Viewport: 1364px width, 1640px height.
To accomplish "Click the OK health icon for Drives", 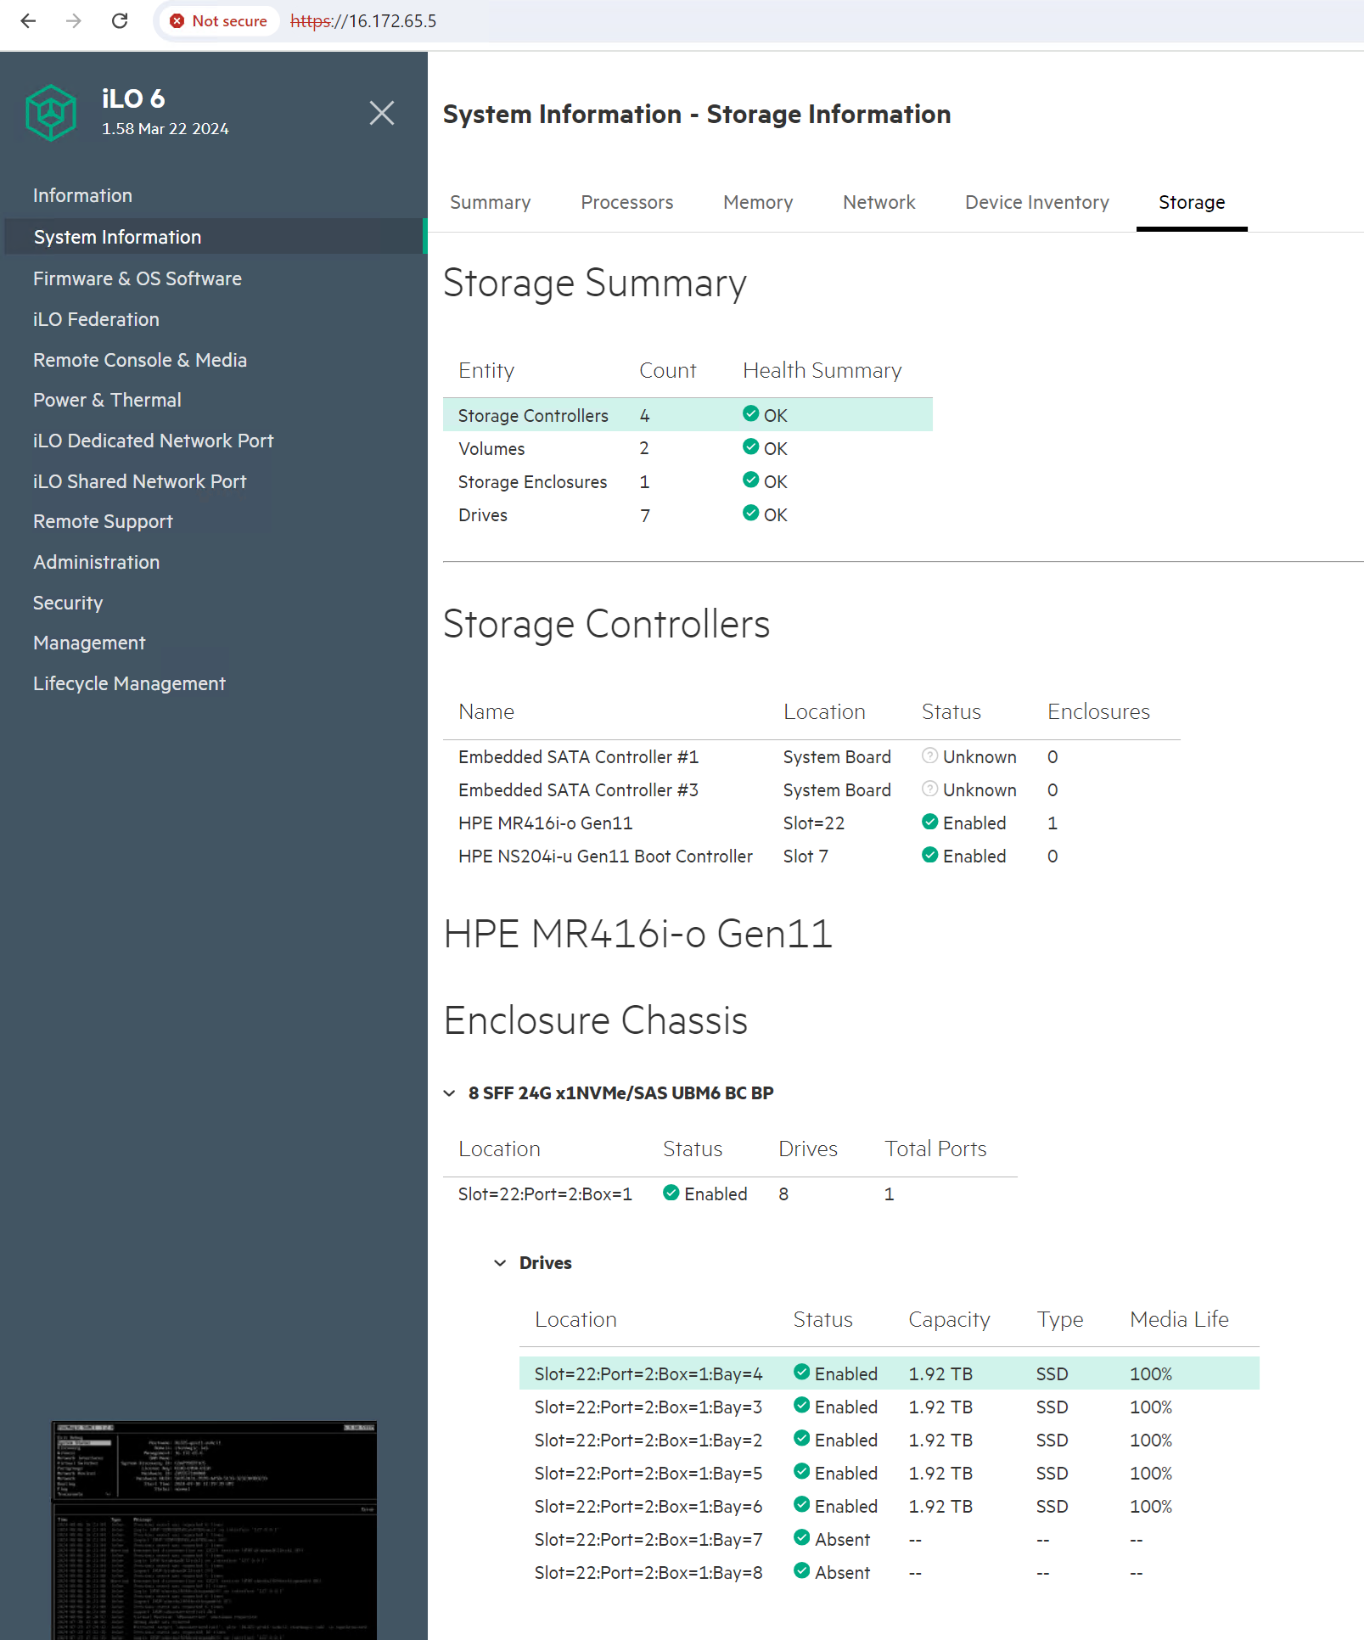I will click(x=750, y=514).
